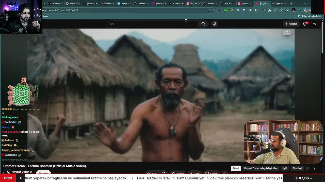
Task: Click the $ 47,56 ticker price
Action: click(x=302, y=178)
